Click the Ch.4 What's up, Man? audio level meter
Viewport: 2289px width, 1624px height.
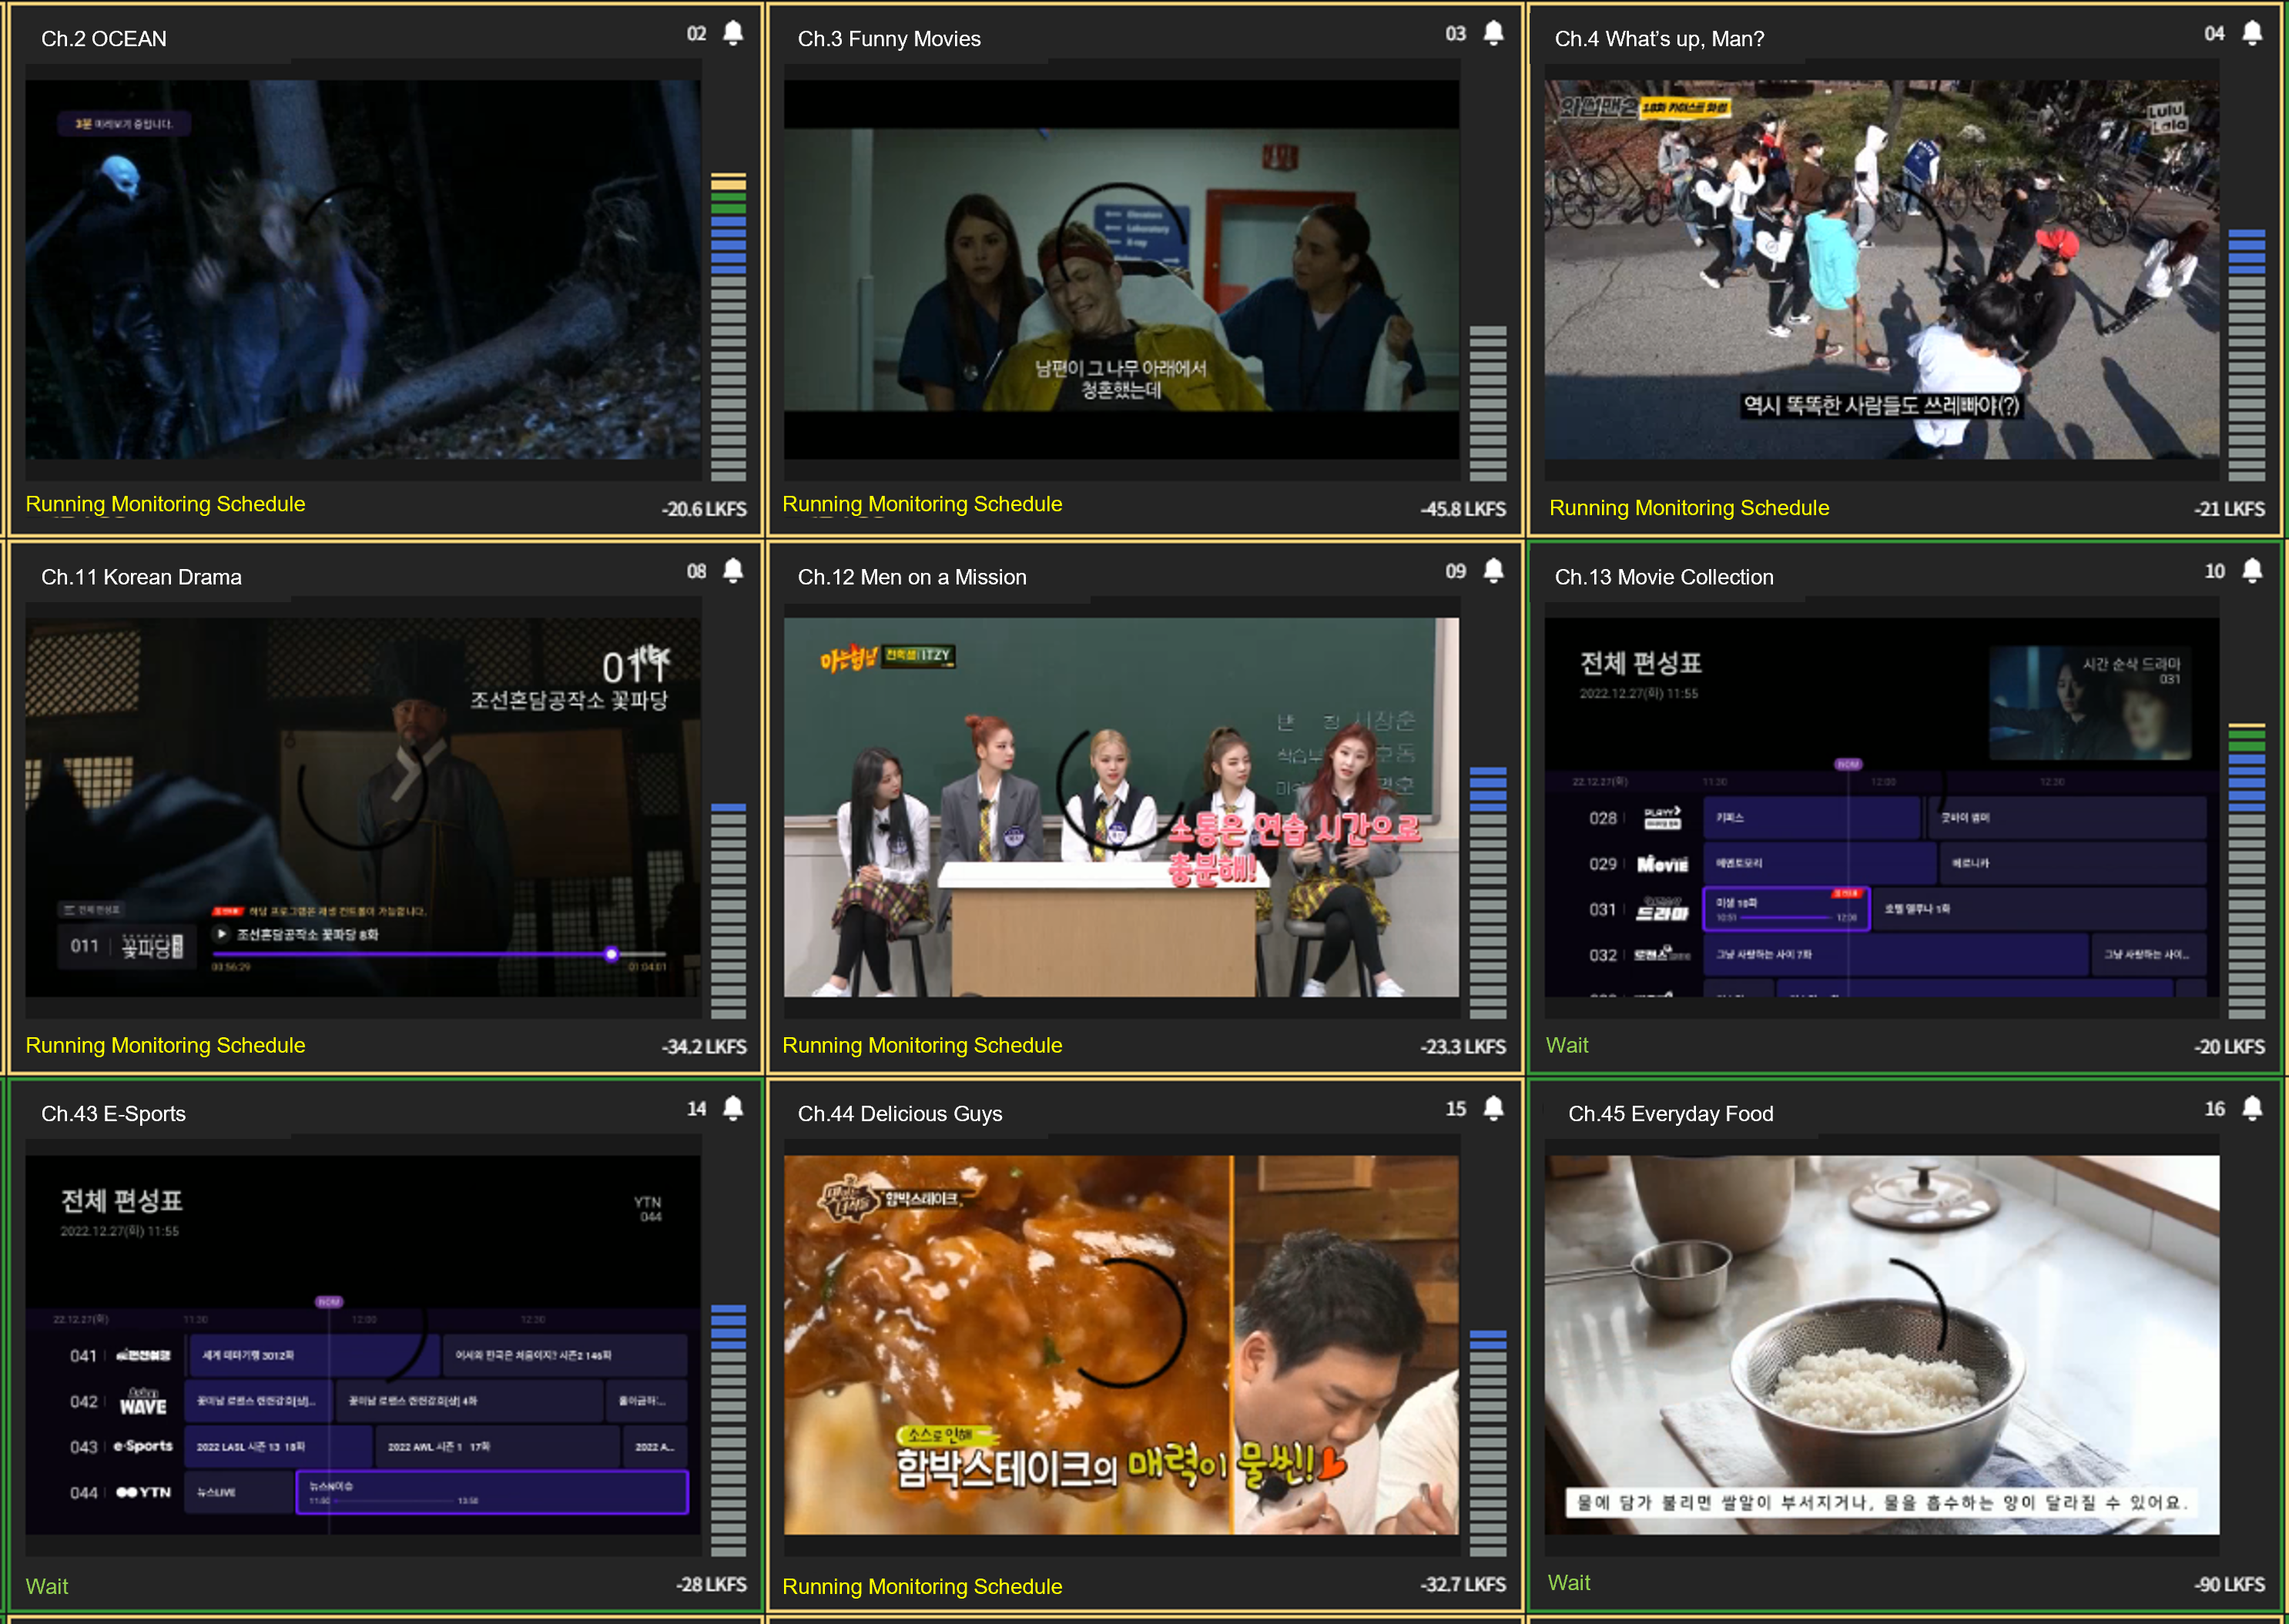2246,355
